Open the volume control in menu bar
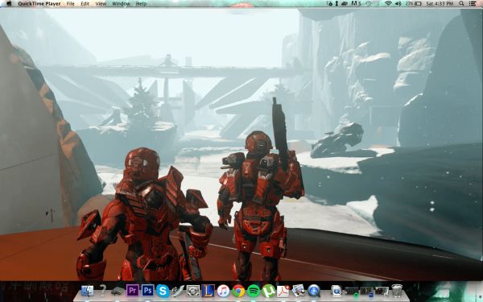 click(x=398, y=4)
